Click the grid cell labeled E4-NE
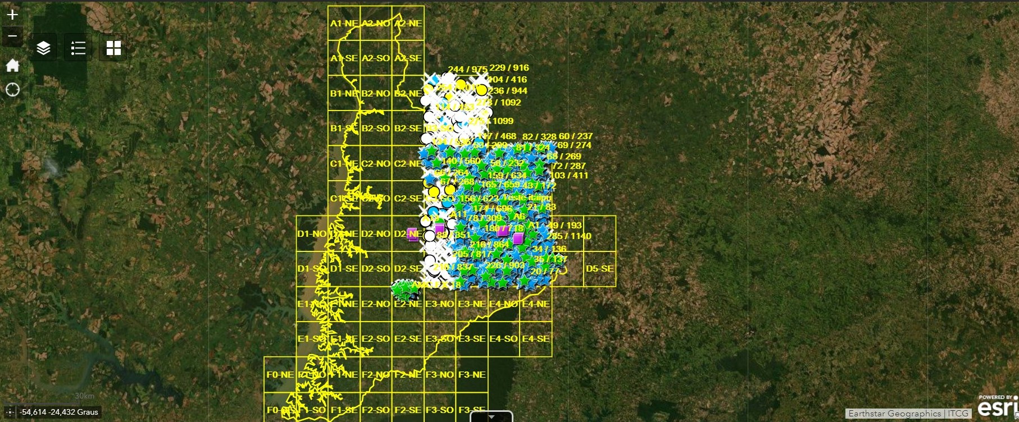Image resolution: width=1019 pixels, height=422 pixels. (536, 304)
